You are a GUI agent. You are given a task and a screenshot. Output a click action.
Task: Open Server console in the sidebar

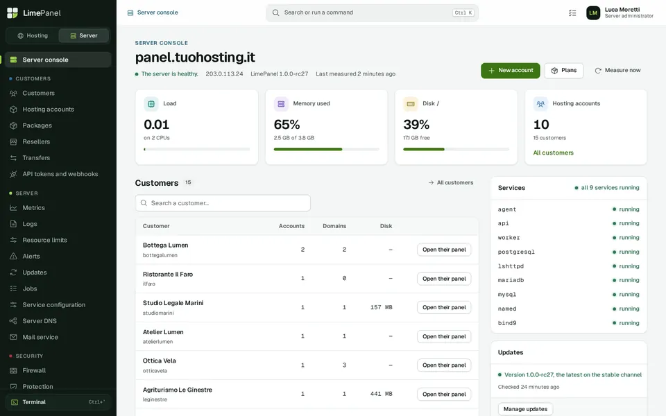pos(58,60)
